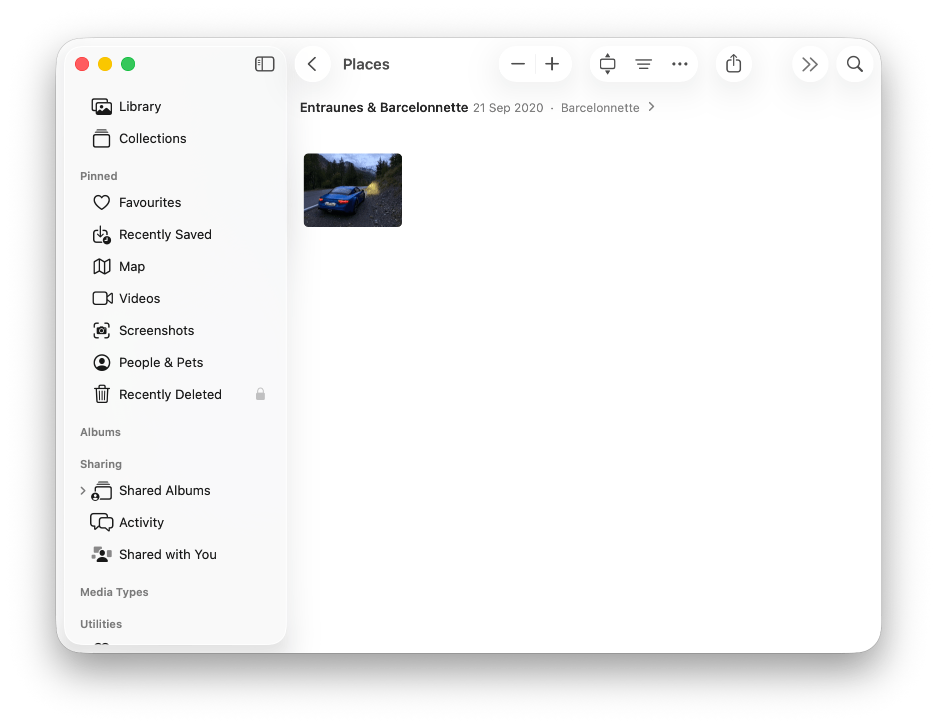Screen dimensions: 937x727
Task: Toggle the sidebar visibility button
Action: pos(264,64)
